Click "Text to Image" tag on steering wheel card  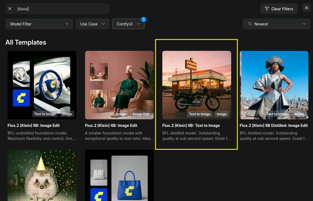[45, 114]
